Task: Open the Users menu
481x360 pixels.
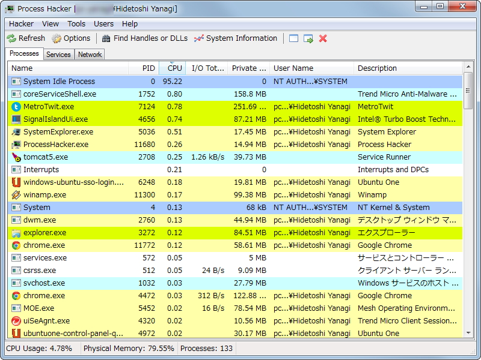Action: coord(103,24)
